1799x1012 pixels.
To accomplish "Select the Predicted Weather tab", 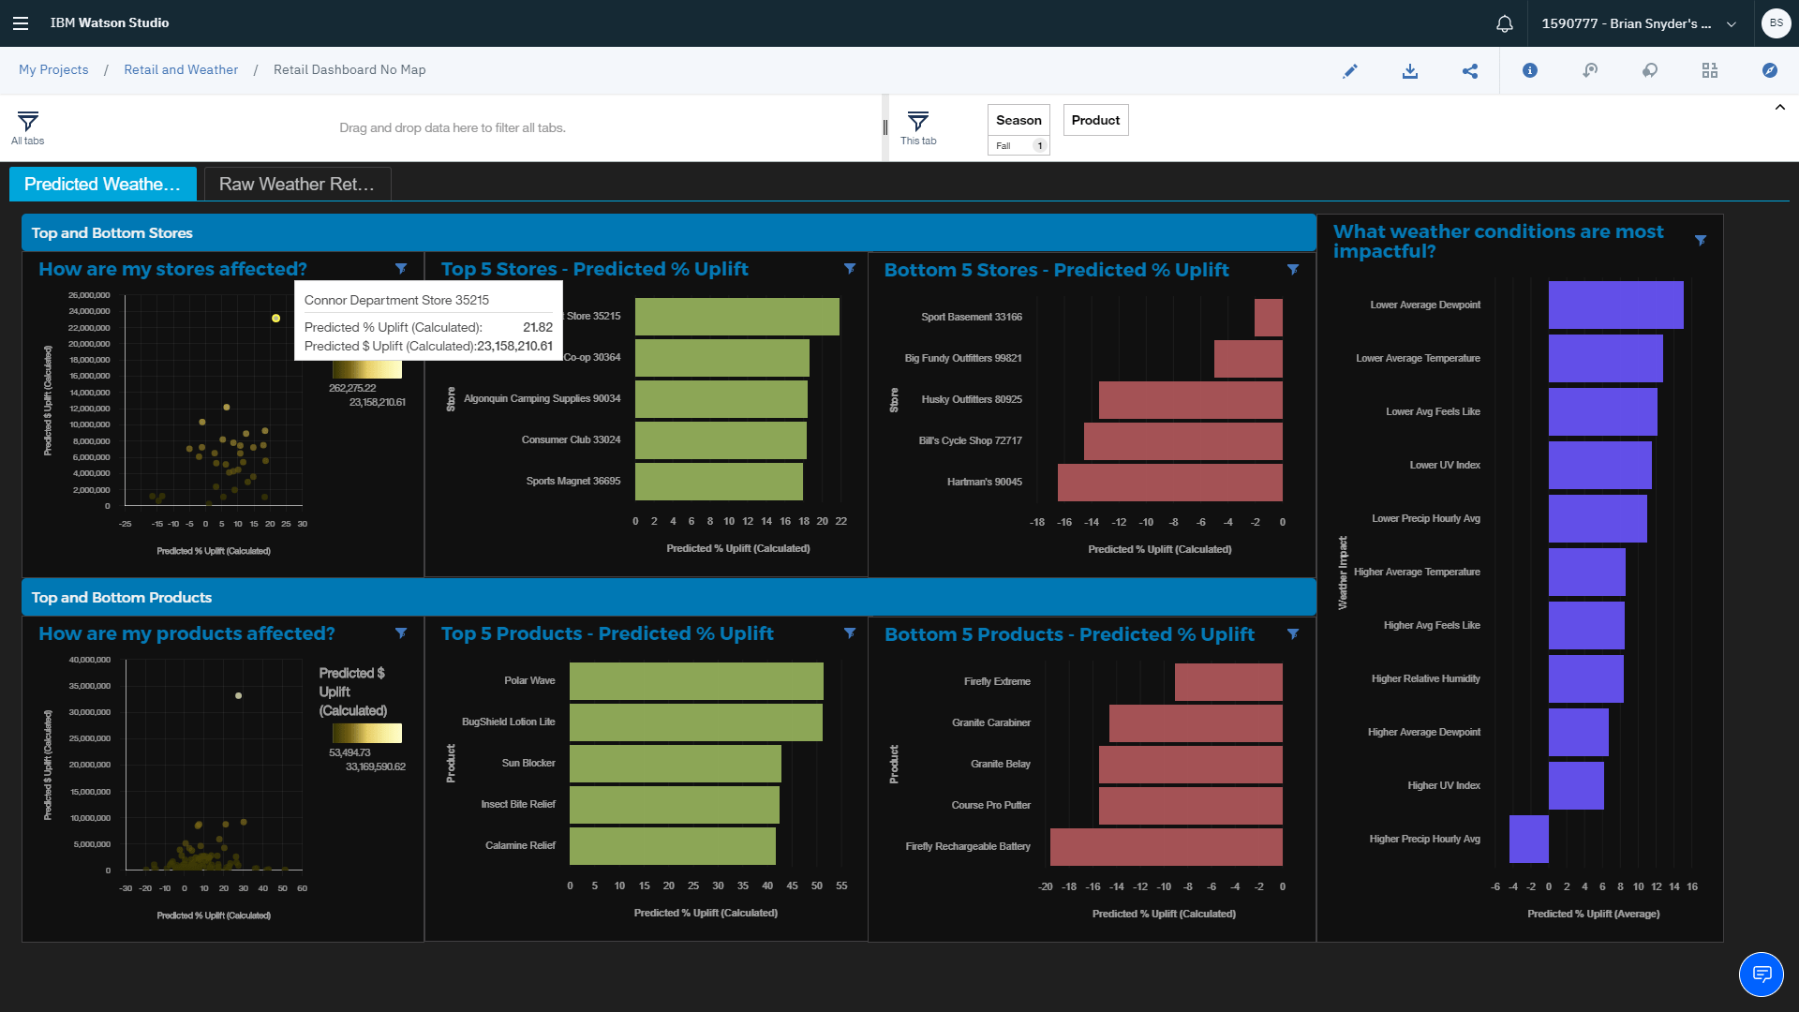I will coord(102,184).
